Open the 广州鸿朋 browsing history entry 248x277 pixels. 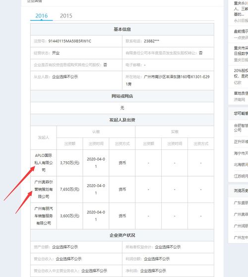tap(241, 226)
